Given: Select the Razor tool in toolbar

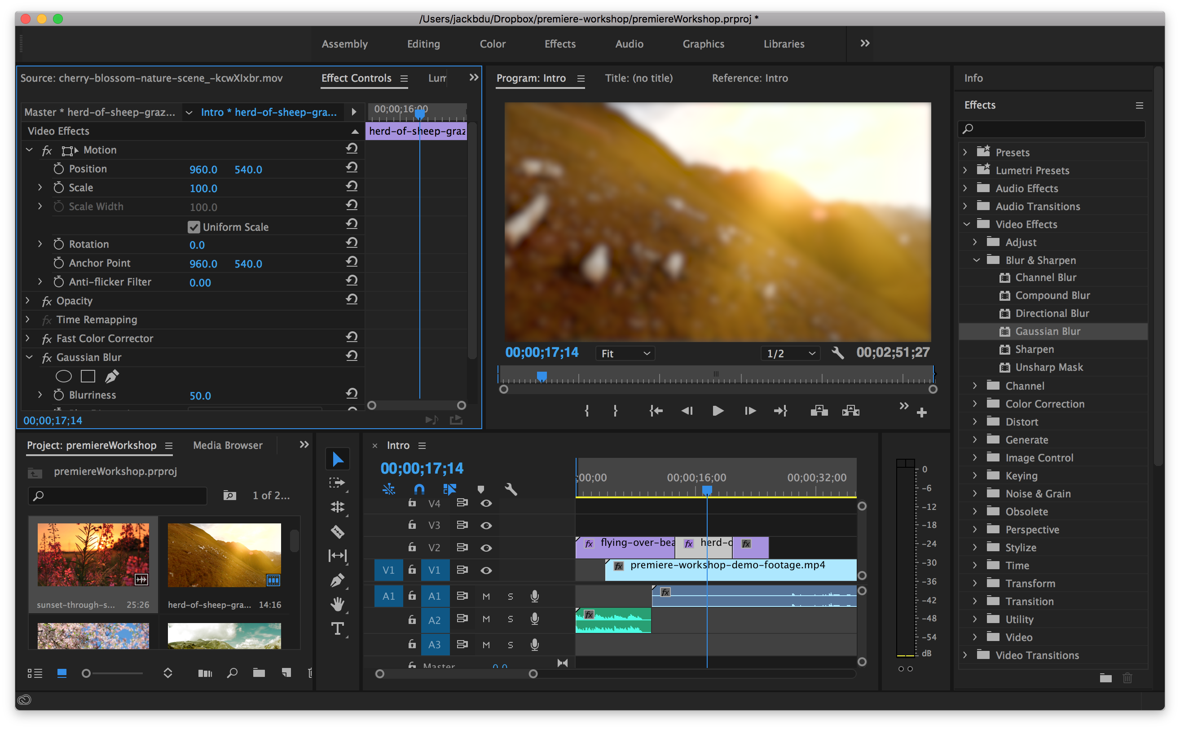Looking at the screenshot, I should pyautogui.click(x=337, y=531).
